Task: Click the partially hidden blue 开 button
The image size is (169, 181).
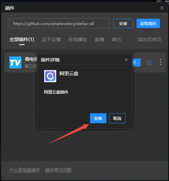Action: point(137,62)
